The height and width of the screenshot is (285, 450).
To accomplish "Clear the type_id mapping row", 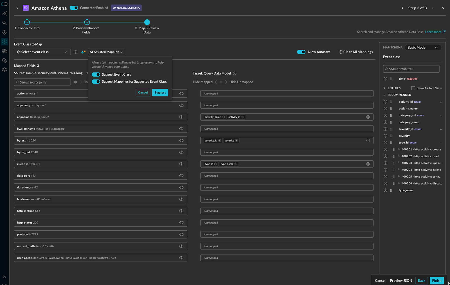I will tap(368, 164).
